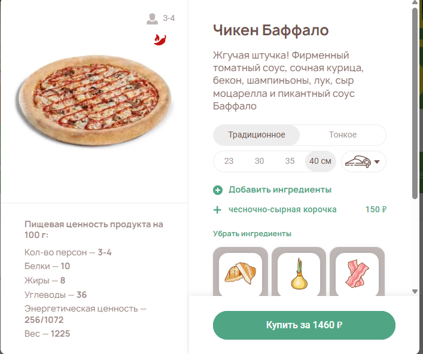Click the spicy chili pepper icon
Screen dimensions: 423x354
coord(160,39)
